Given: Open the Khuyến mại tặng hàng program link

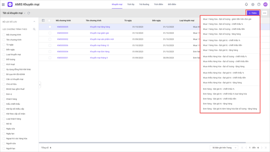Looking at the screenshot, I should click(x=100, y=27).
